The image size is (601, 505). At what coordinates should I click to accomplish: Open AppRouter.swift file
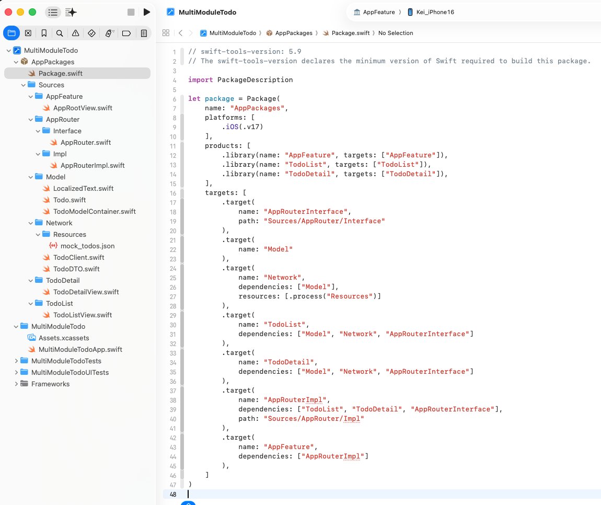[x=81, y=142]
